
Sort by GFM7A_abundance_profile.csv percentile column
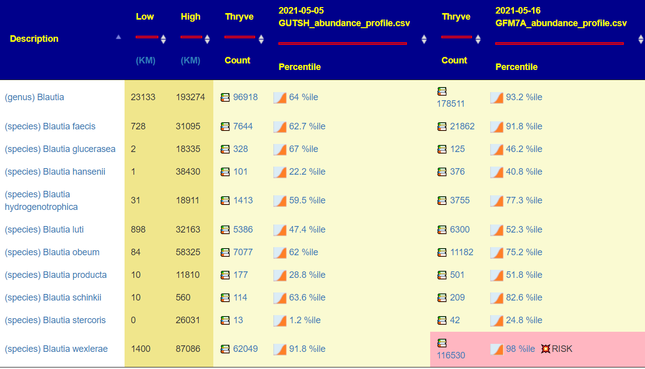click(641, 39)
